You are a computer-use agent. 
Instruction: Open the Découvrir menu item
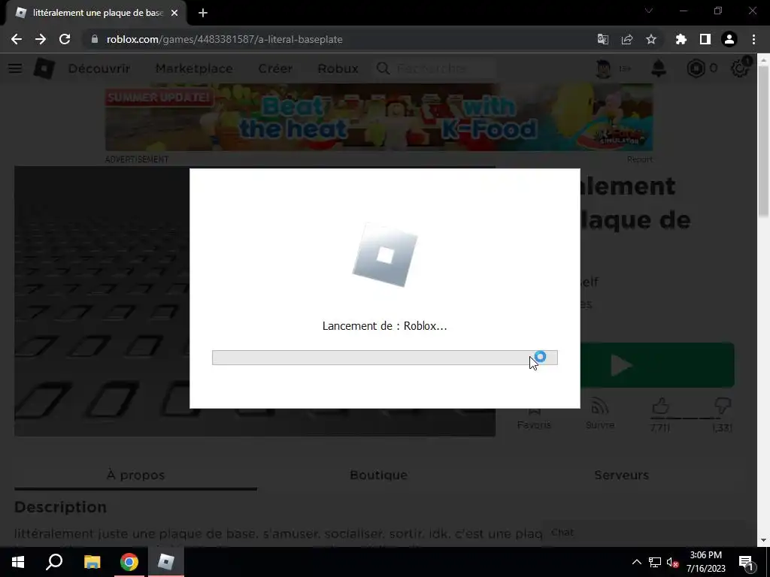[x=99, y=68]
